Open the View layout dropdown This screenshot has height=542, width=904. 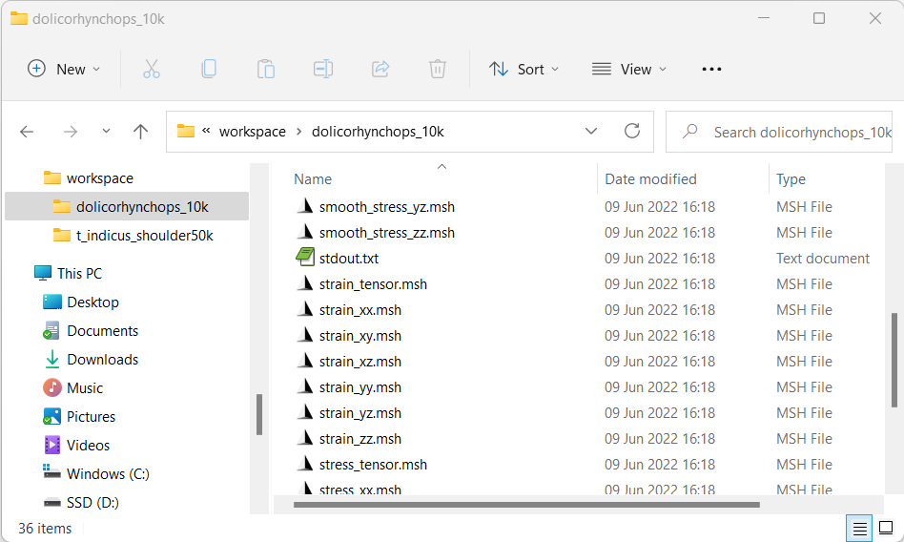(629, 69)
